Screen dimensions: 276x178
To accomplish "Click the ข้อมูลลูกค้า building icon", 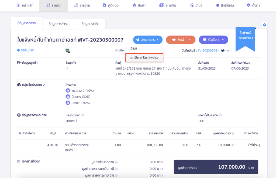I will point(19,63).
